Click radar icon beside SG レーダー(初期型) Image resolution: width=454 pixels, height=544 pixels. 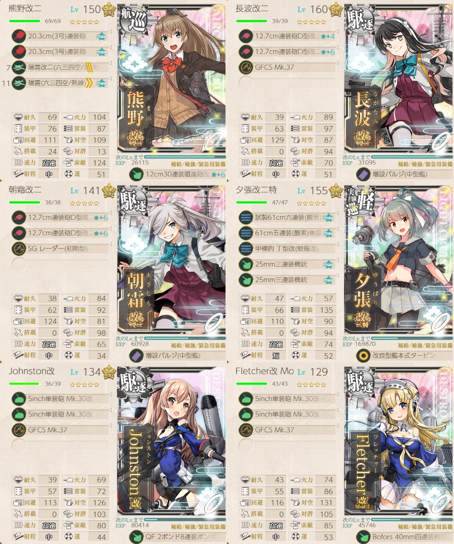[19, 249]
